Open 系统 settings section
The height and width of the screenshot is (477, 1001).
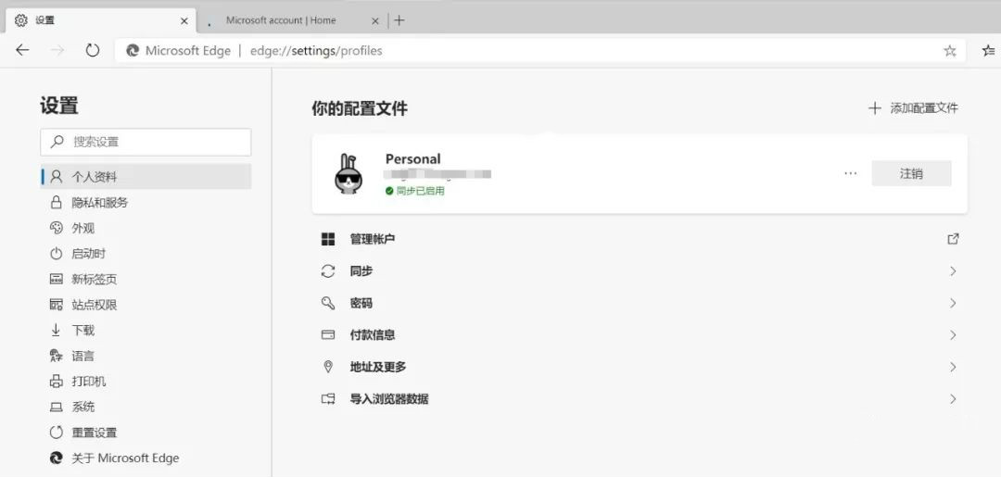coord(146,407)
